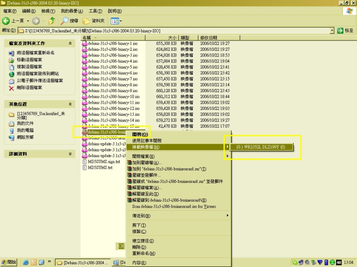Go up one folder level icon

pos(52,21)
